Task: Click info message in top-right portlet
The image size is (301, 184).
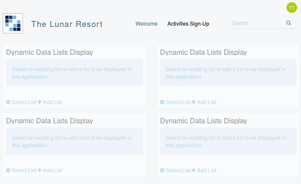Action: pos(228,72)
